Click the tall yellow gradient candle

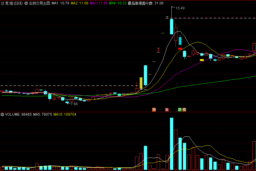click(x=141, y=83)
